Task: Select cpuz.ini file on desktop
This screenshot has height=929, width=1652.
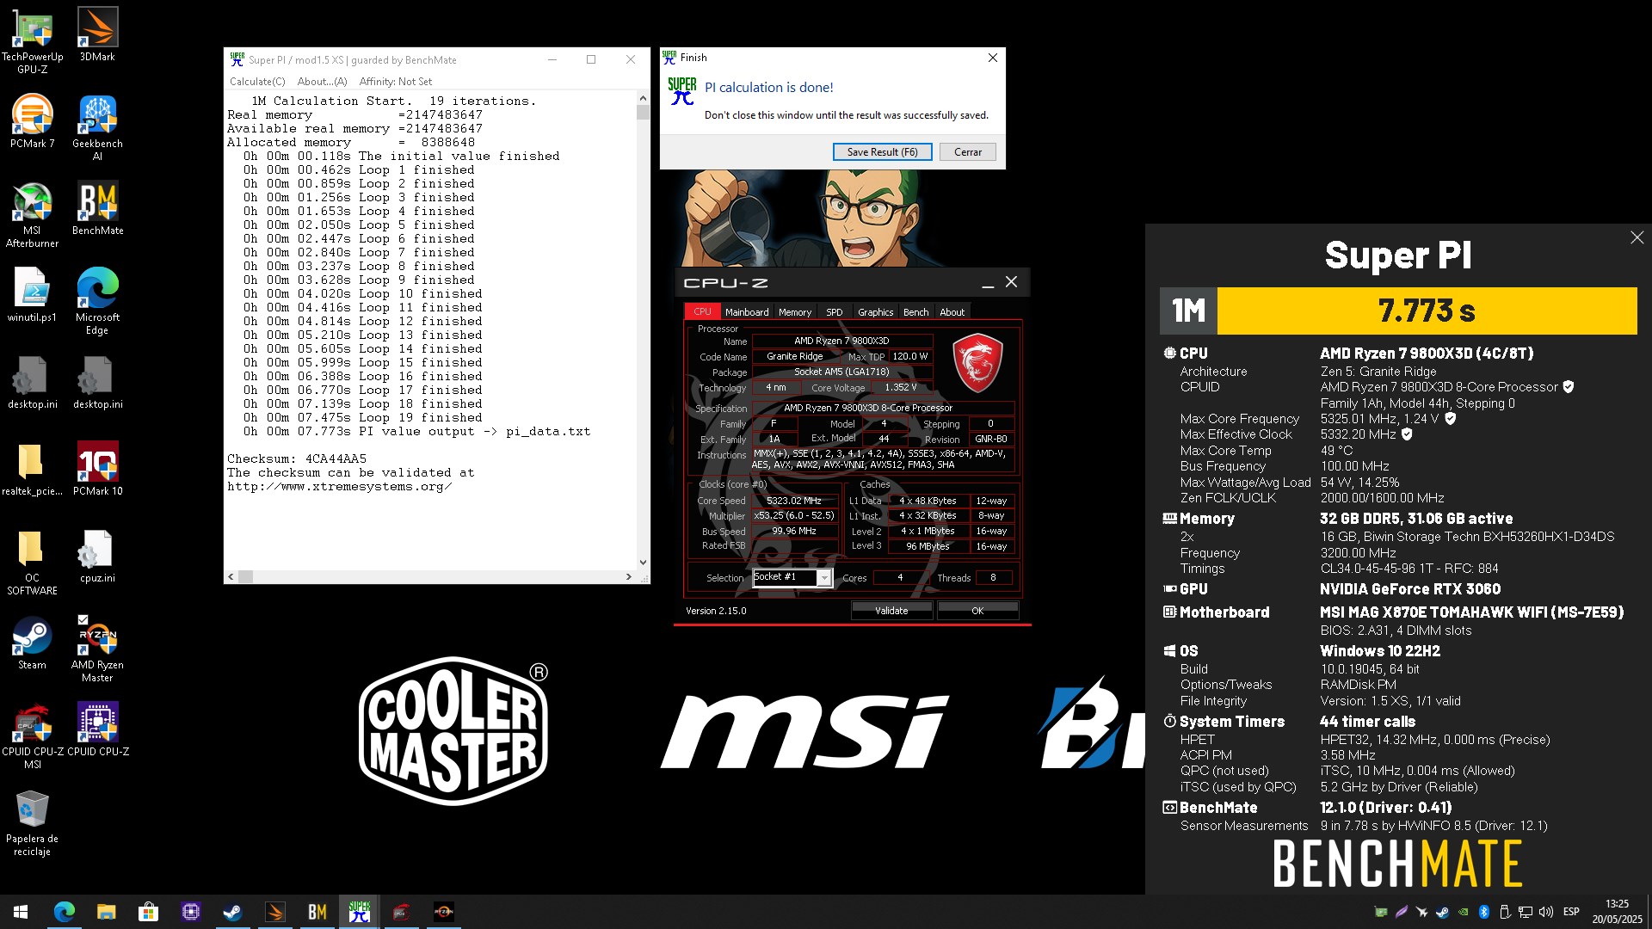Action: point(97,556)
